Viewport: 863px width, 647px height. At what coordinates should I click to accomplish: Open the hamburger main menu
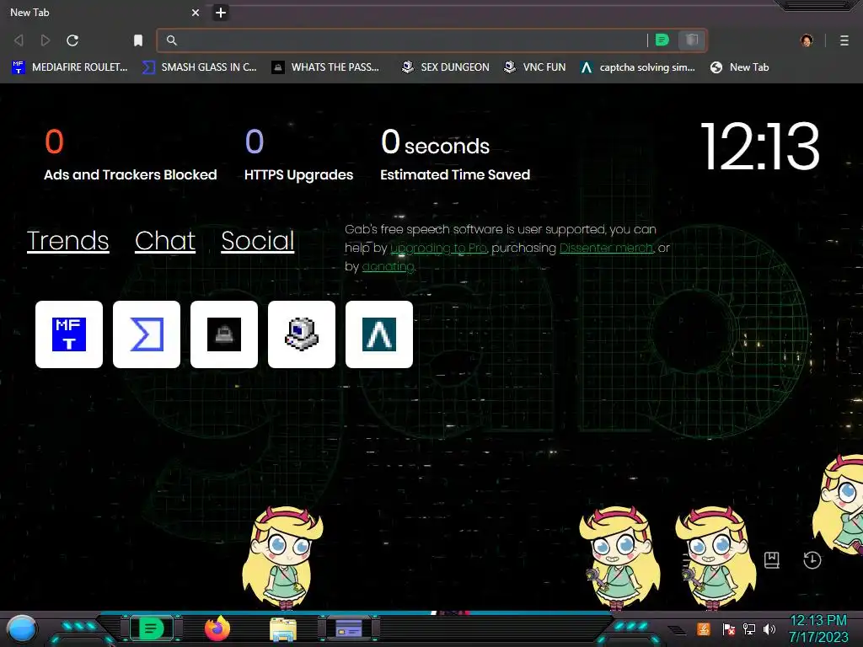pyautogui.click(x=844, y=40)
